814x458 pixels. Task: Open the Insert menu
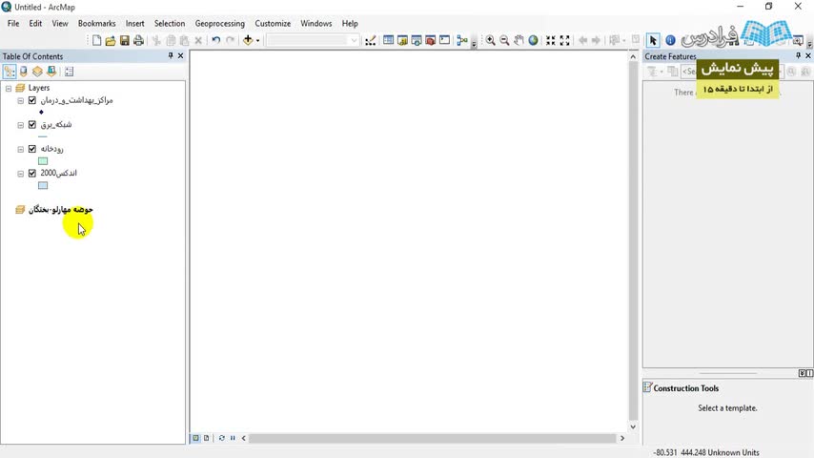135,24
